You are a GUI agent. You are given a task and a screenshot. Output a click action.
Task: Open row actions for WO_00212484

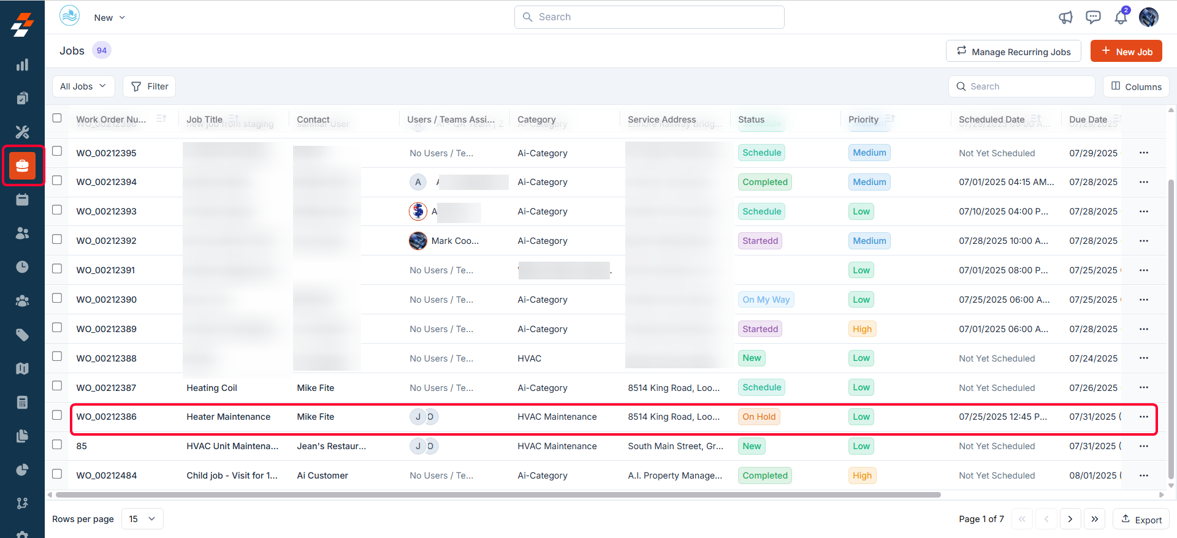click(x=1144, y=475)
